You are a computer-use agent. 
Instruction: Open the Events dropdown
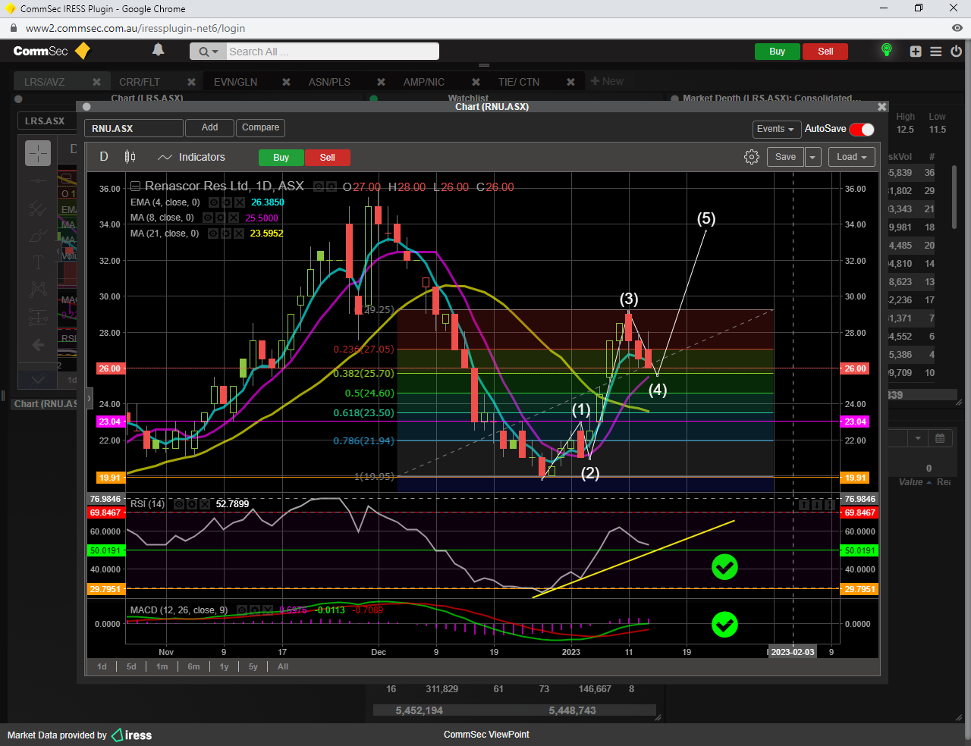[776, 129]
